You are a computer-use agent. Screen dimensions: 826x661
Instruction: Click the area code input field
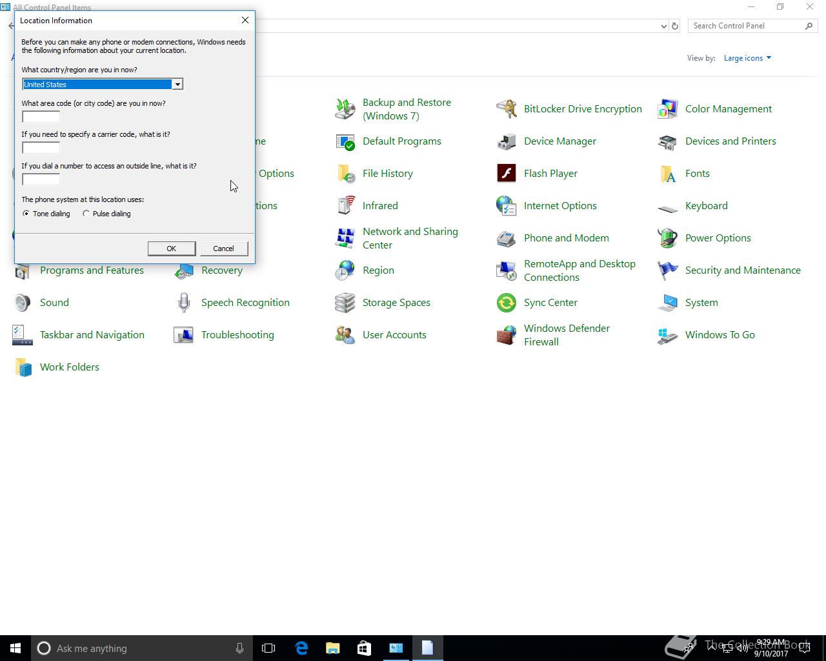(41, 117)
